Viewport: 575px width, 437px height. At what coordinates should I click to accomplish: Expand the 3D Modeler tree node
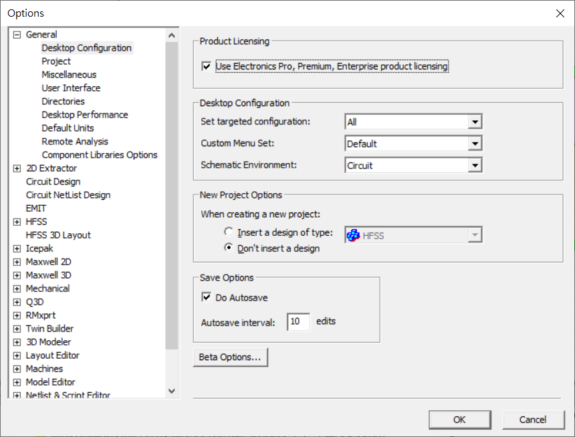pos(17,342)
